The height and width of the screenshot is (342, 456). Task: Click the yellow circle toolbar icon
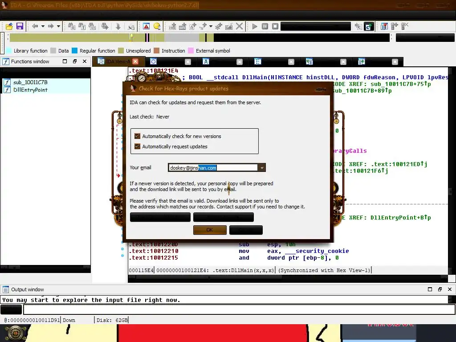tap(157, 26)
